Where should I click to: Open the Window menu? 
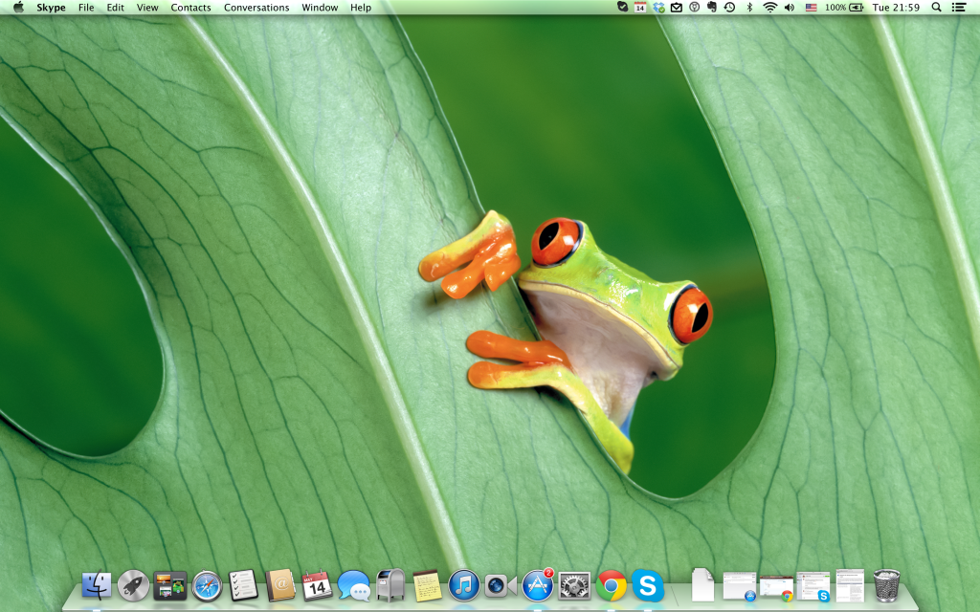pyautogui.click(x=320, y=8)
